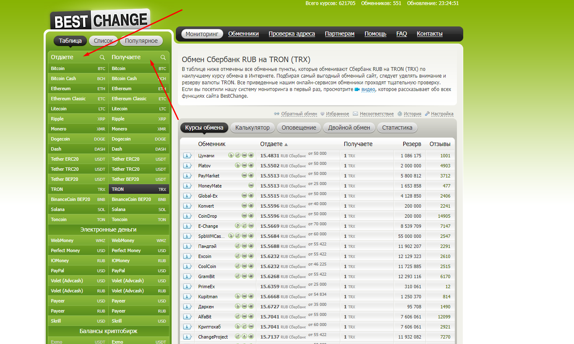This screenshot has height=344, width=574.
Task: Choose Ethereum in the Получаете column
Action: point(139,89)
